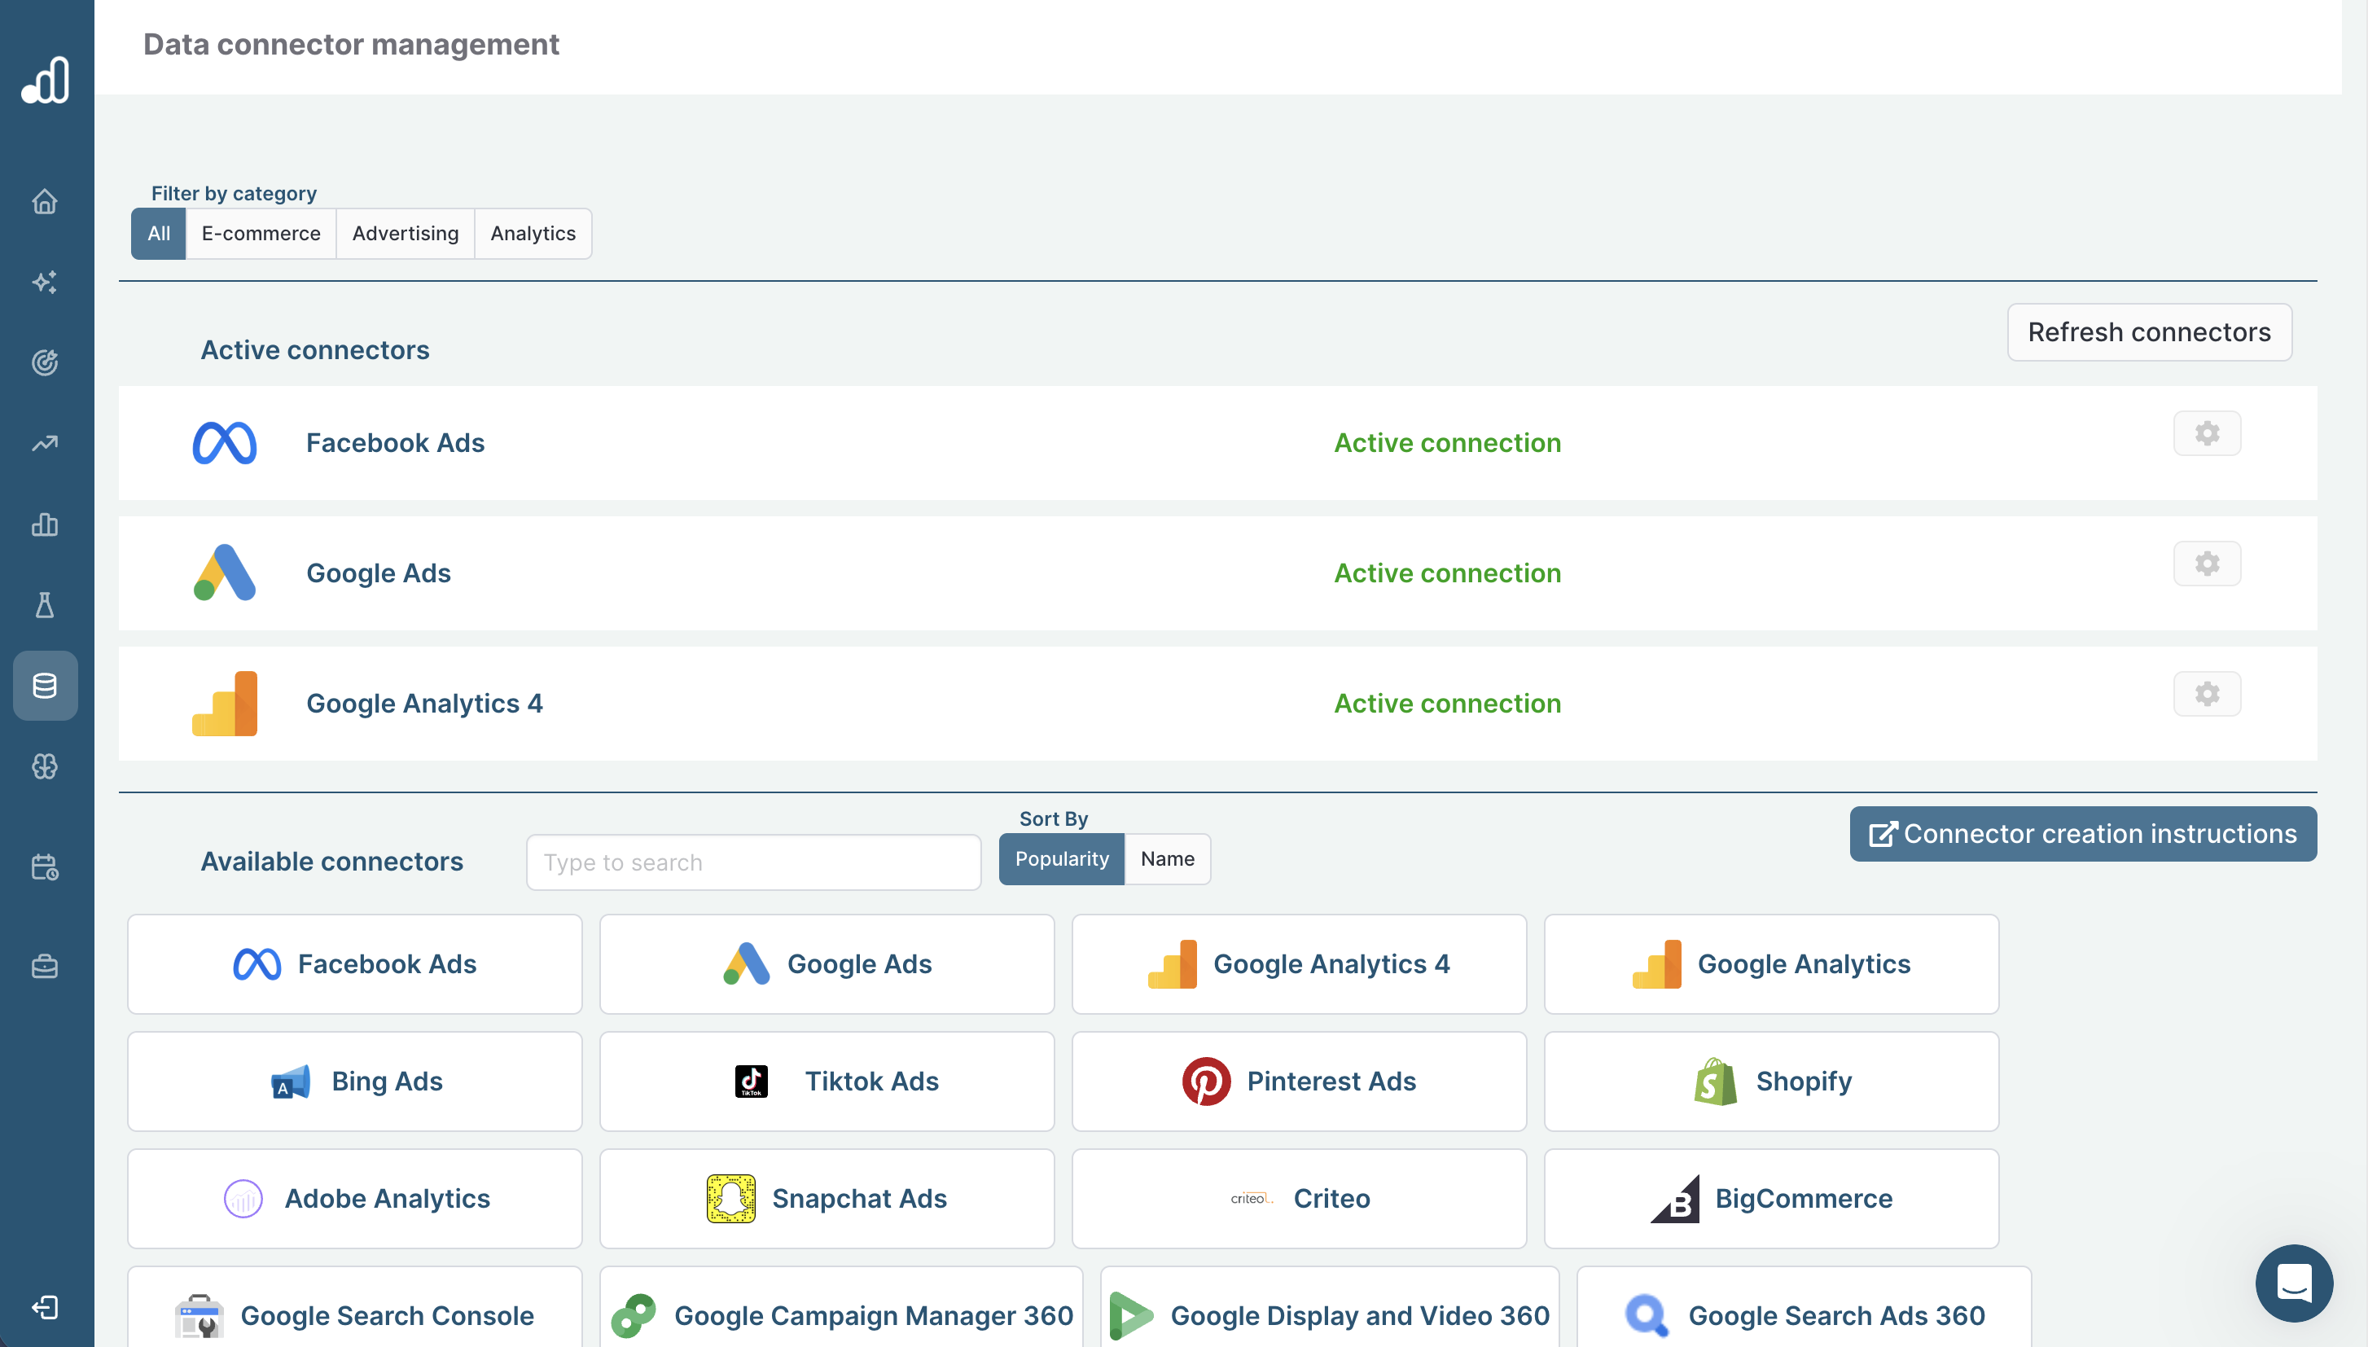This screenshot has width=2368, height=1347.
Task: Filter by E-commerce category
Action: point(261,233)
